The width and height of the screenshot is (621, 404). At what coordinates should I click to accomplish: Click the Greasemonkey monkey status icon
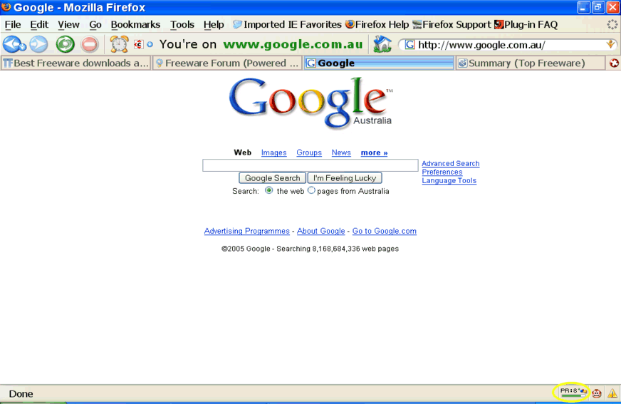597,393
